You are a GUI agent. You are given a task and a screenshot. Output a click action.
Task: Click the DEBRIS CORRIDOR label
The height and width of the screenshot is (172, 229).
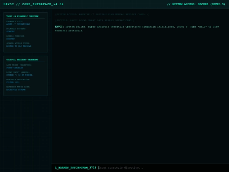(16, 36)
